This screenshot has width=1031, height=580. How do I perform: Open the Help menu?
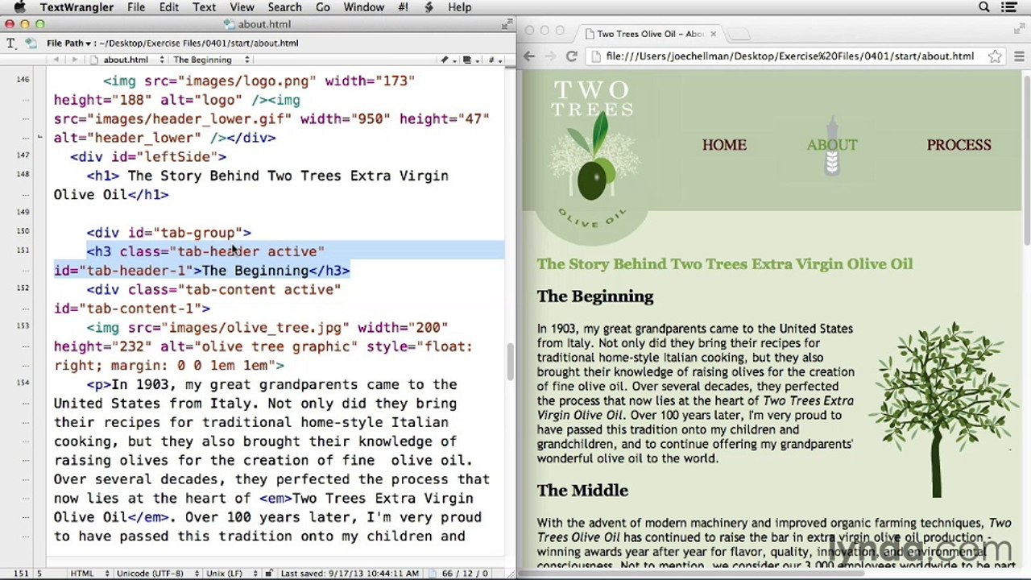[x=460, y=7]
